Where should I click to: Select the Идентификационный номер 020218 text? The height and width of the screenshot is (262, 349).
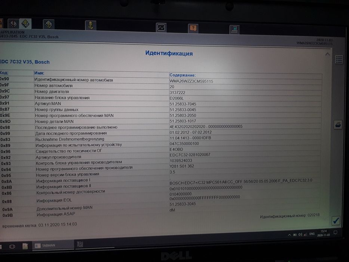click(290, 216)
